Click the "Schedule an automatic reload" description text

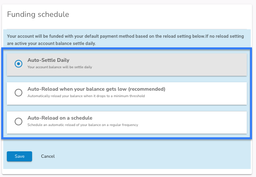tap(83, 125)
